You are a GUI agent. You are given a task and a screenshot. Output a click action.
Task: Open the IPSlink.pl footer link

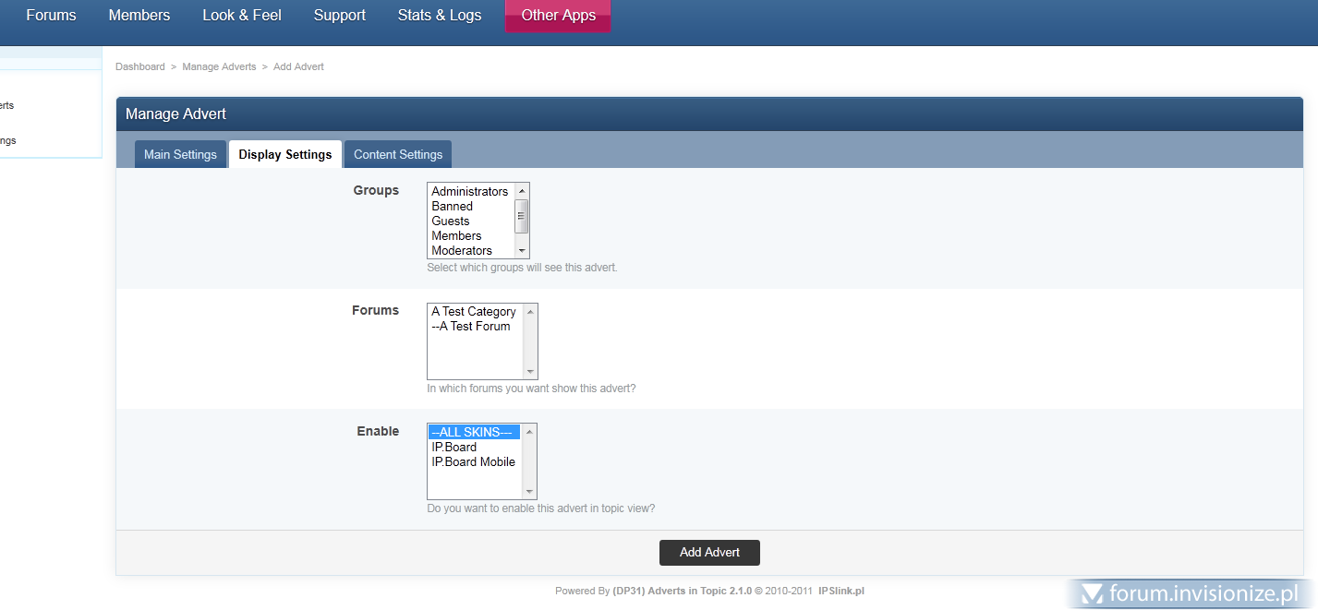(840, 591)
